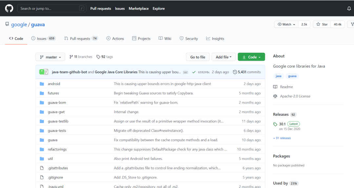Click the java topic tag
The width and height of the screenshot is (354, 188).
coord(278,76)
